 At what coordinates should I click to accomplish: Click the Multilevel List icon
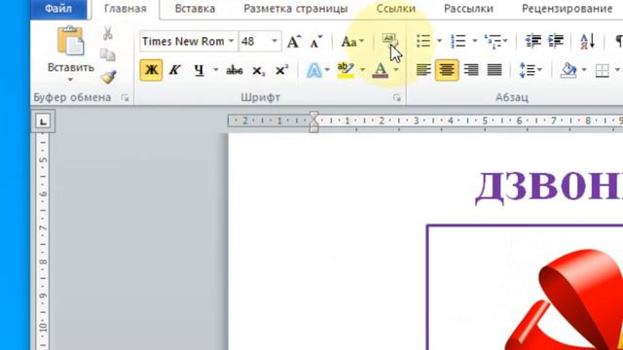pyautogui.click(x=493, y=41)
